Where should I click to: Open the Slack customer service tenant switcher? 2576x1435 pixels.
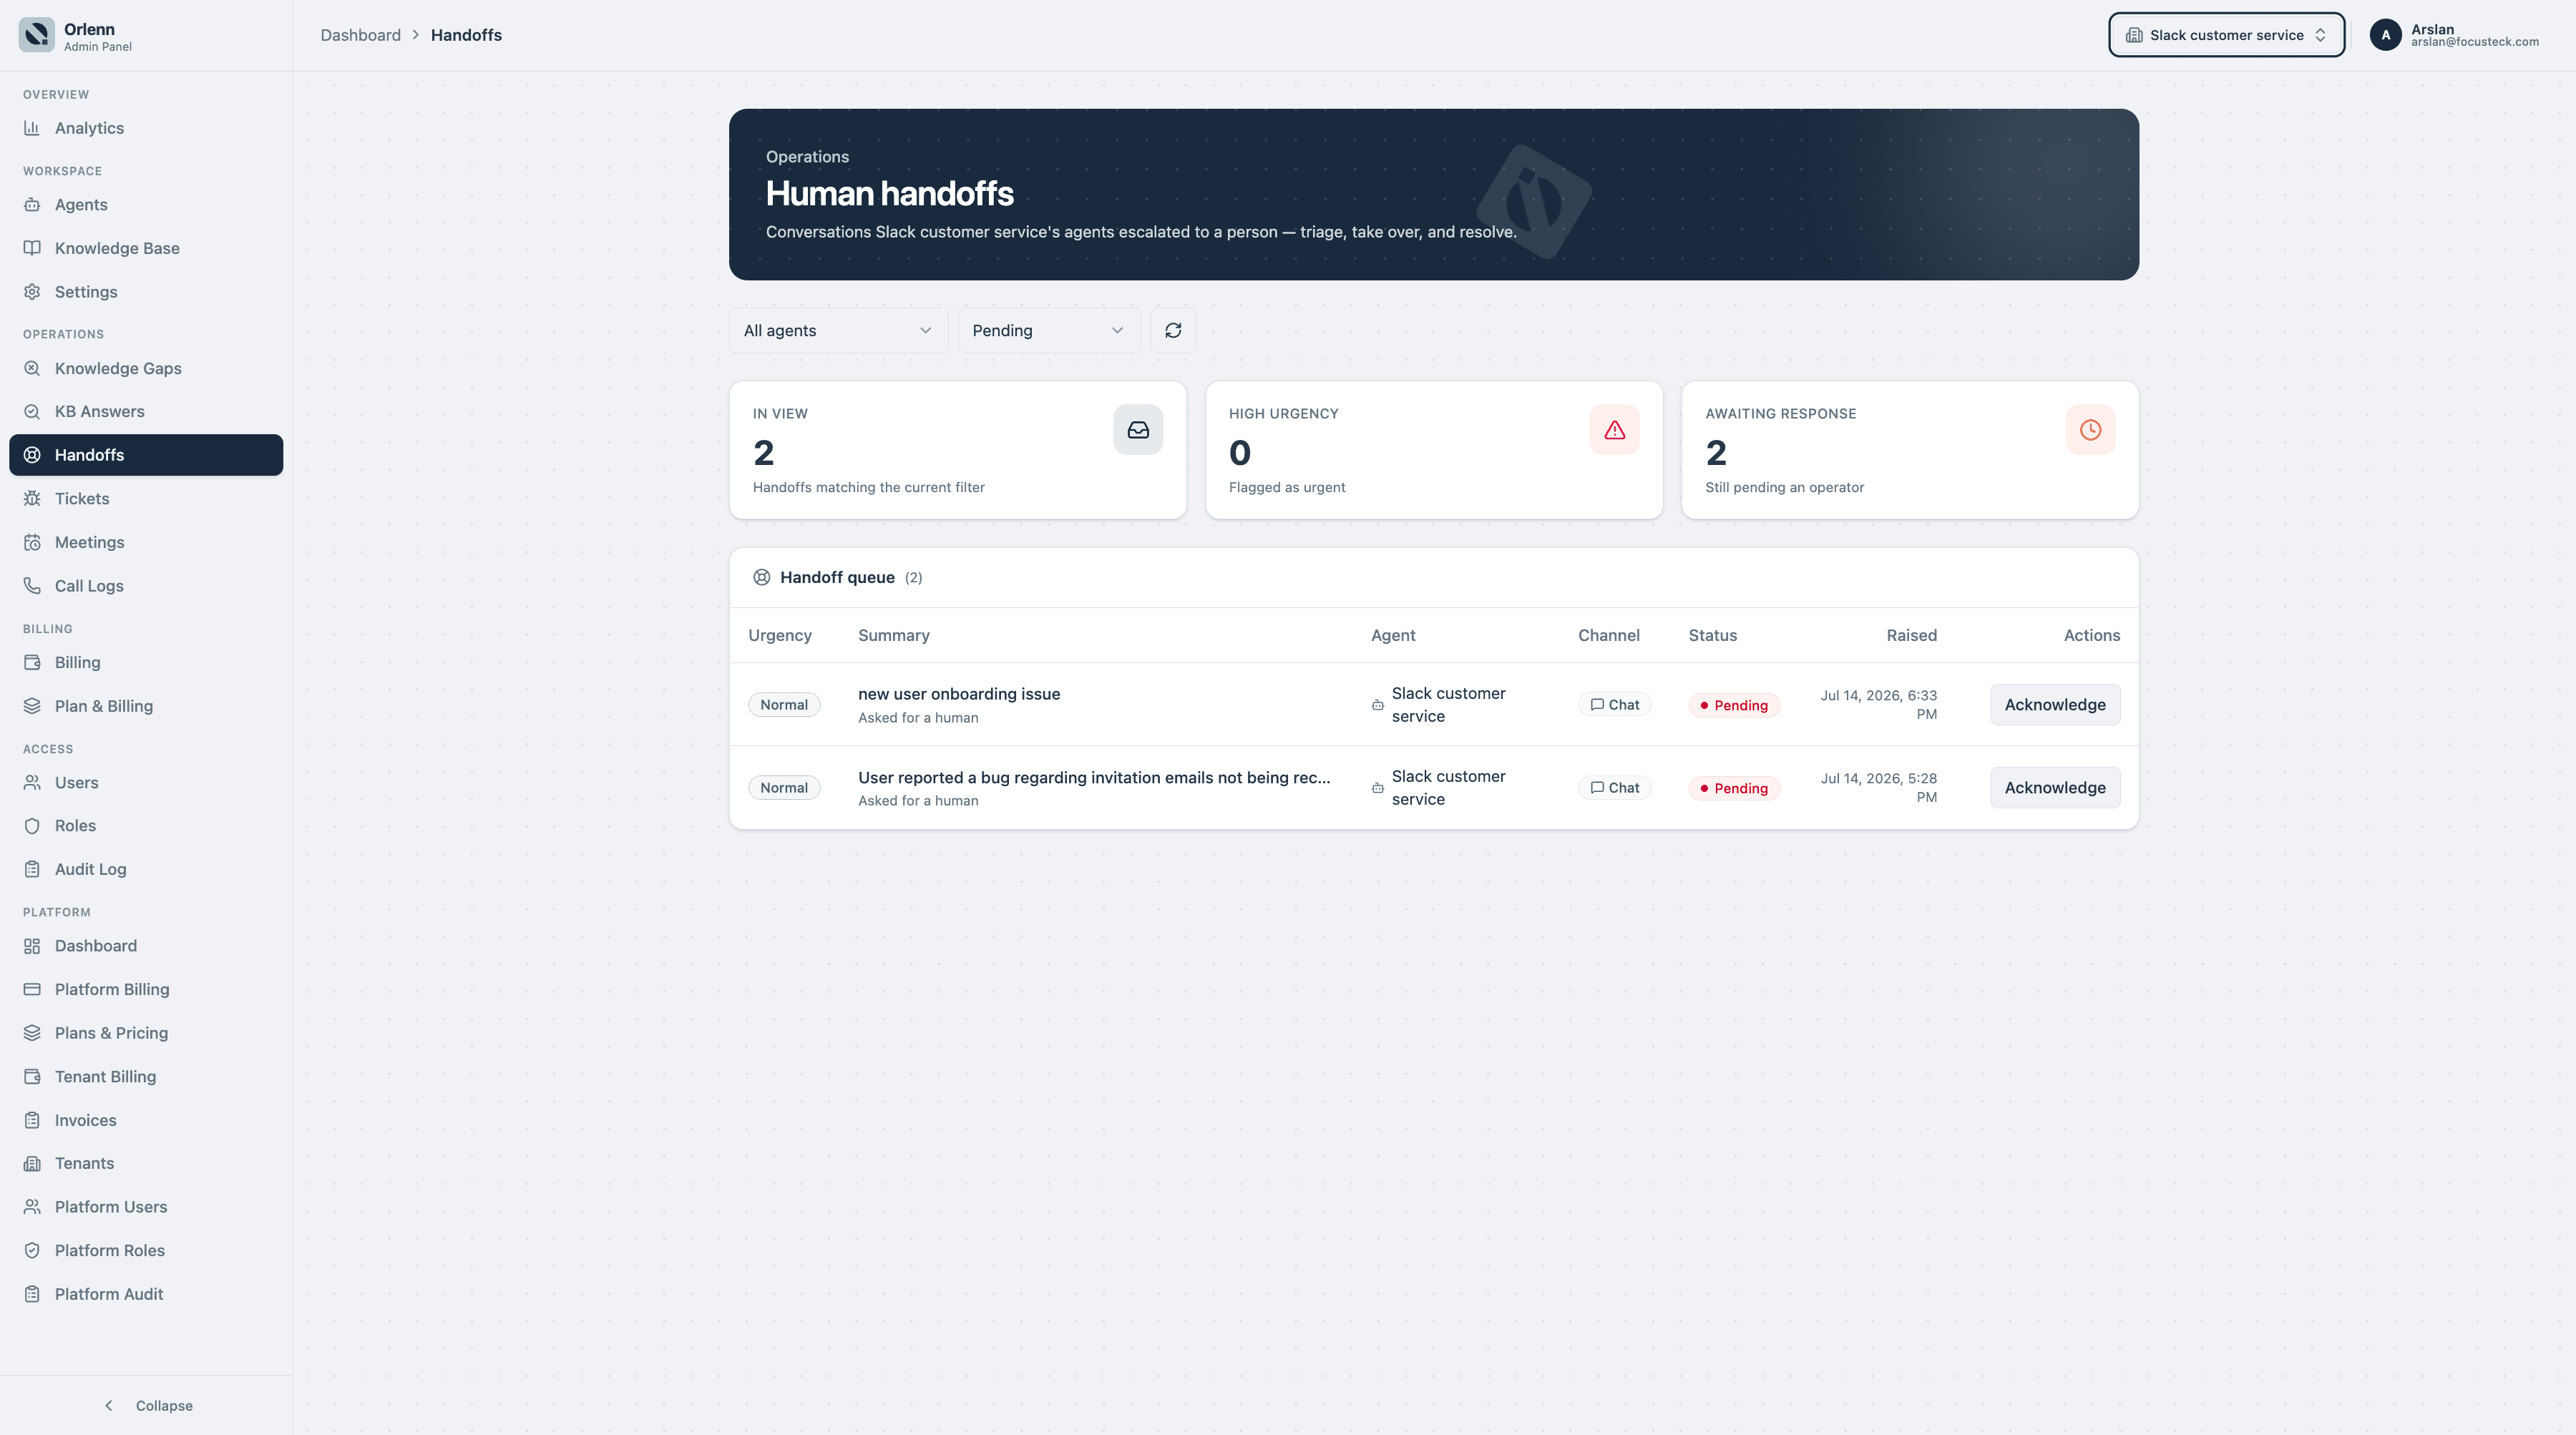pyautogui.click(x=2226, y=35)
